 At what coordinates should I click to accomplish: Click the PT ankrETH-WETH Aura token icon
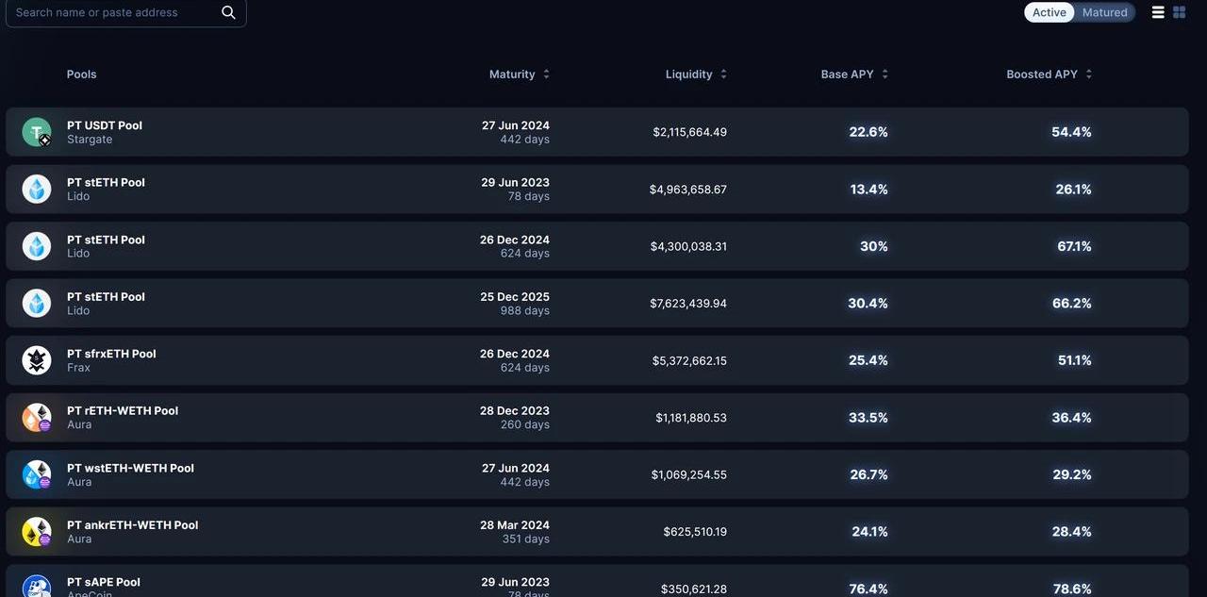click(x=37, y=532)
